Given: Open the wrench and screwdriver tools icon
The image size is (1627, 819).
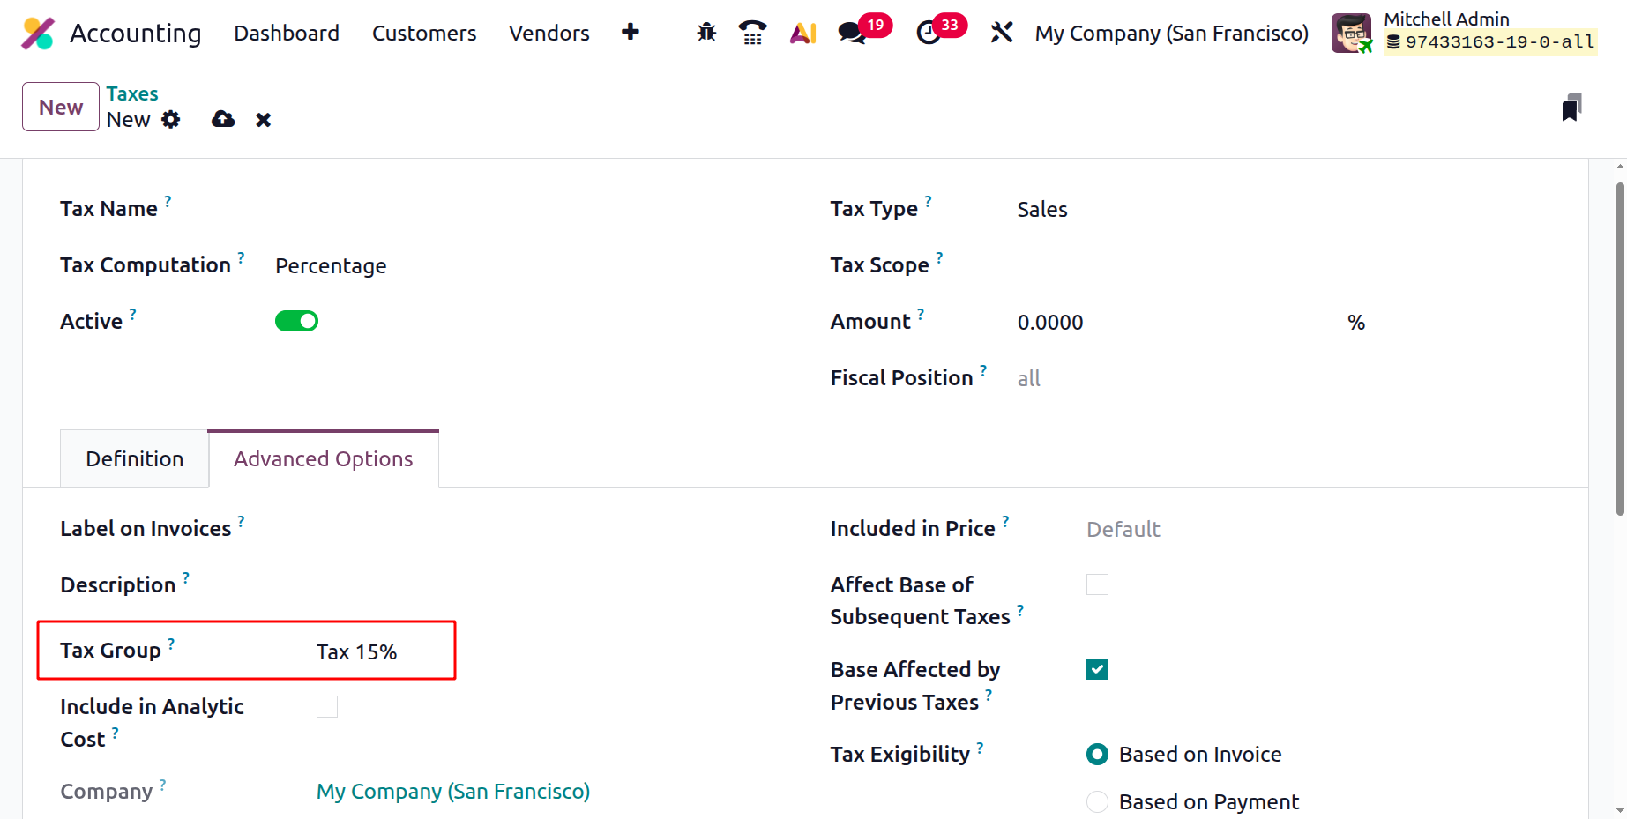Looking at the screenshot, I should [x=1001, y=33].
